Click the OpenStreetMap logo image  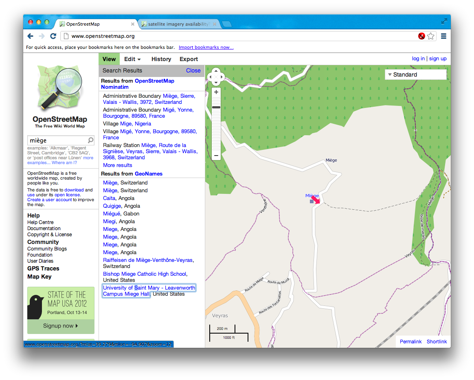click(60, 89)
